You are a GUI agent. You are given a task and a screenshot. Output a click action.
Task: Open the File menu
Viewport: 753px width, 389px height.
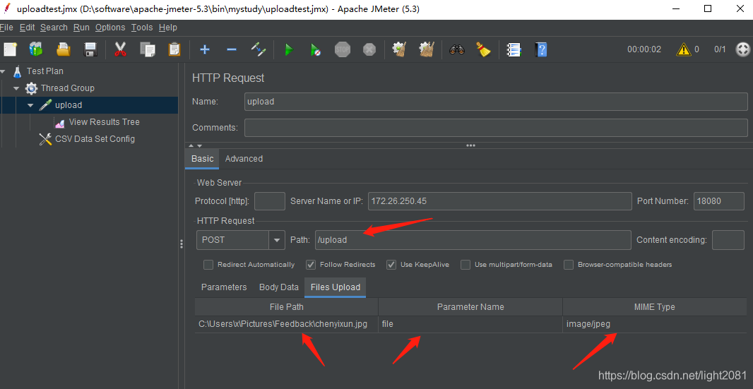(6, 28)
